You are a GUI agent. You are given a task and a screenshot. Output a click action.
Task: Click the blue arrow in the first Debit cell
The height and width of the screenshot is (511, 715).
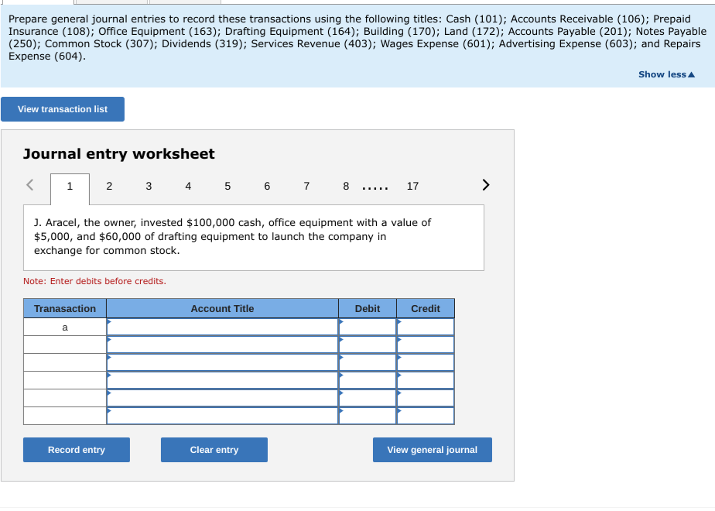[340, 321]
